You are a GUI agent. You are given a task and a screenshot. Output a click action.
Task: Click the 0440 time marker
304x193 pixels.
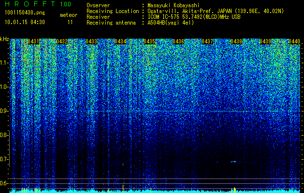point(294,41)
